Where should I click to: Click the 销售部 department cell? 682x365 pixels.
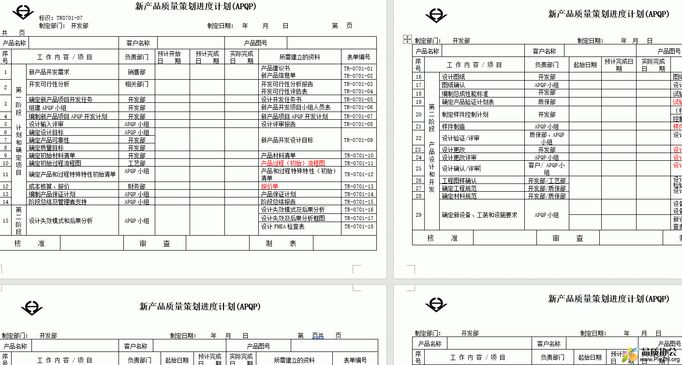pos(136,72)
